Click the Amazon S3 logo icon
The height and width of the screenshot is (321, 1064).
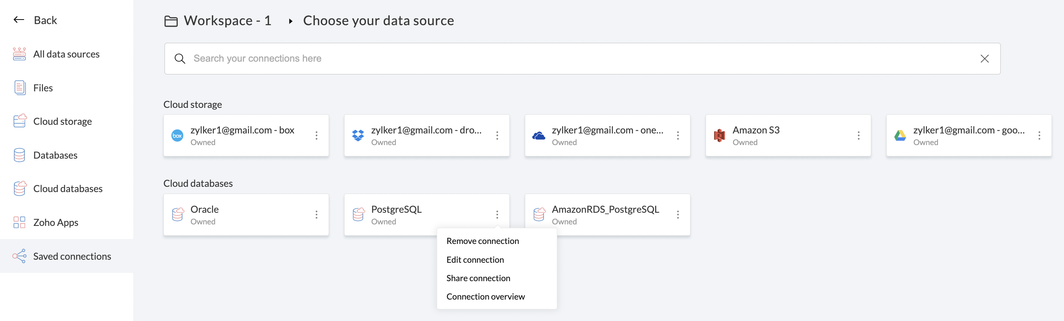[719, 136]
